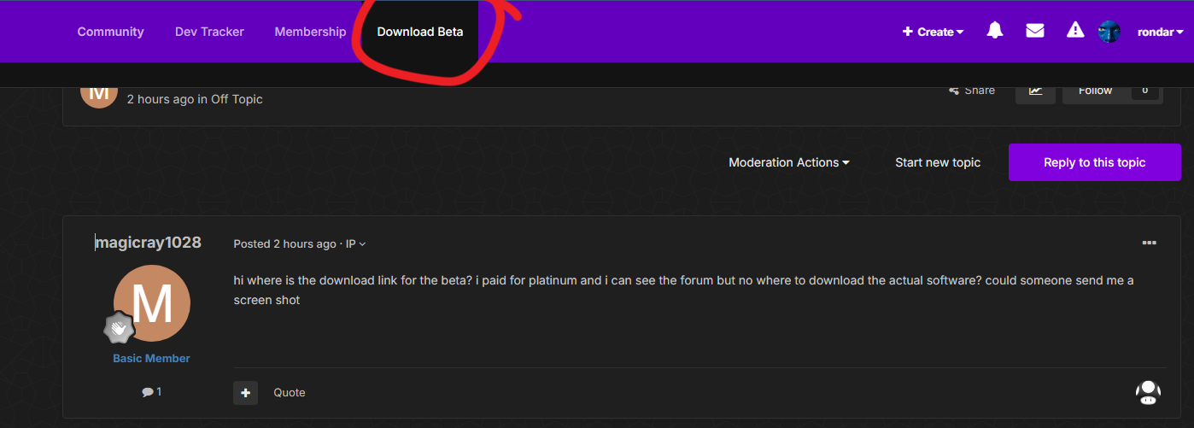1194x428 pixels.
Task: Open magicray1028's profile name link
Action: click(x=148, y=243)
